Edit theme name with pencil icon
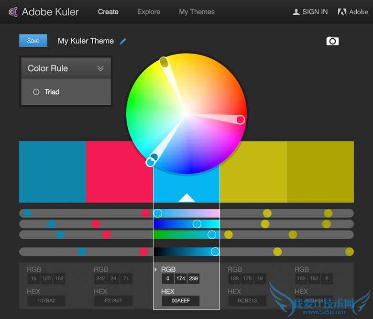373x319 pixels. [123, 42]
